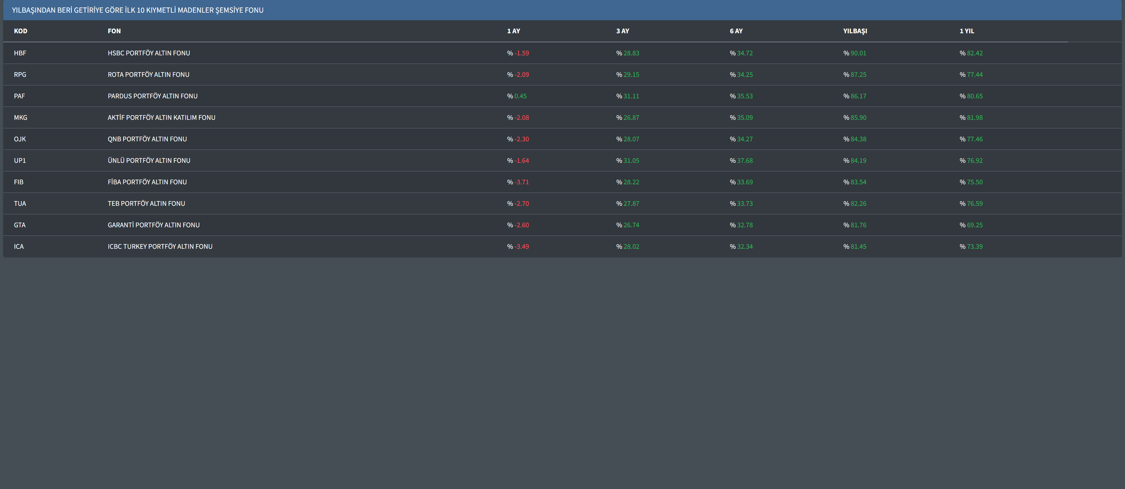Open ICBC TURKEY PORTFÖY ALTIN FONU

click(x=160, y=247)
